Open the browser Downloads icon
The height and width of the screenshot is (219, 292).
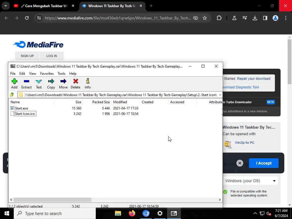(255, 18)
